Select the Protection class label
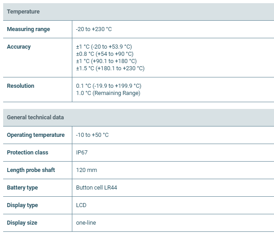 pyautogui.click(x=27, y=153)
